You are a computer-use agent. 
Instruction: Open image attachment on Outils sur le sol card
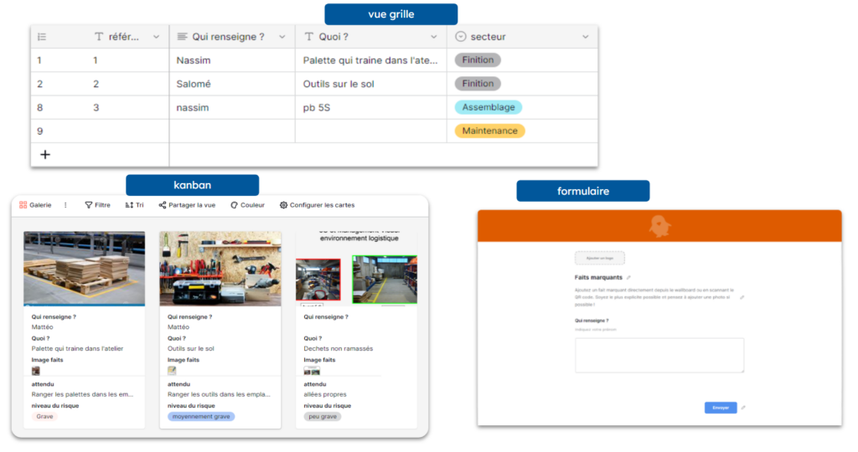pos(172,371)
